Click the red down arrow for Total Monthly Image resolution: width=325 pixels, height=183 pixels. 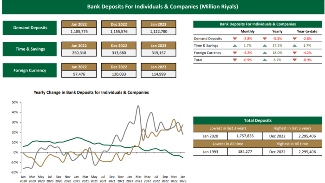(x=235, y=60)
